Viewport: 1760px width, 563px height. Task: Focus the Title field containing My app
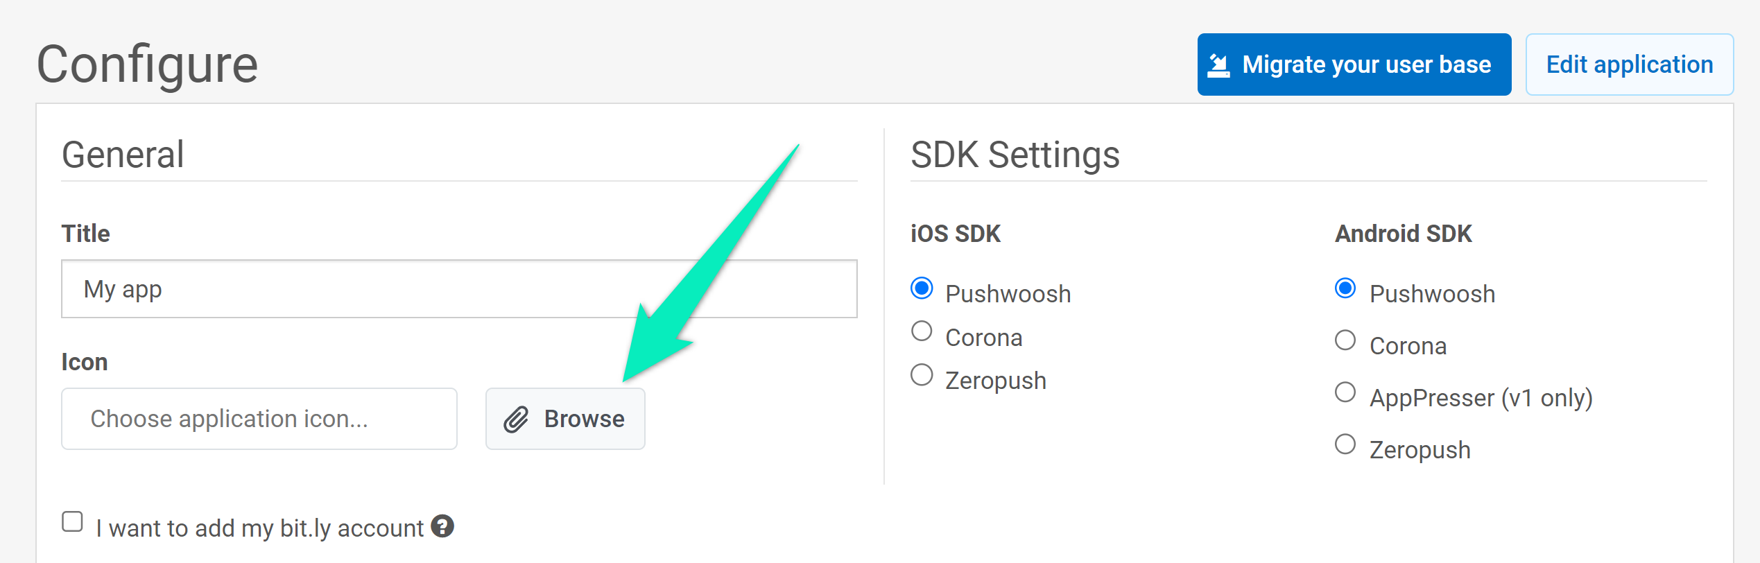point(459,289)
